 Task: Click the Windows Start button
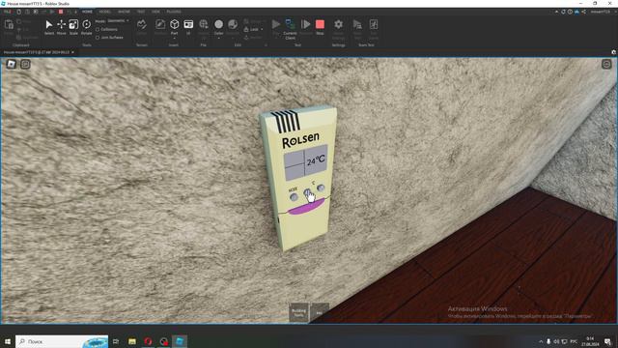[7, 341]
